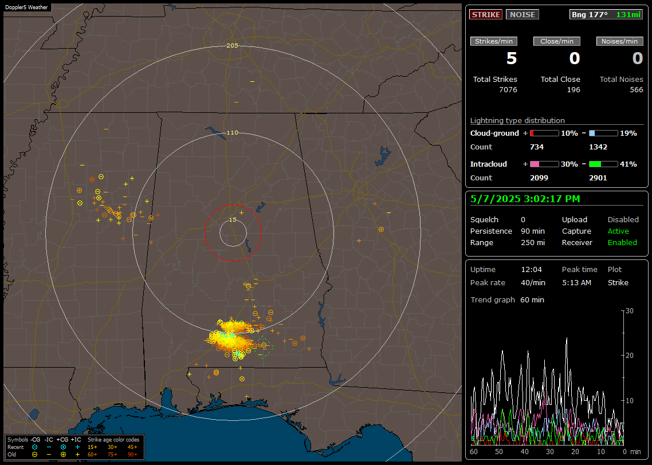Click the NOISE indicator button
The height and width of the screenshot is (465, 652).
pyautogui.click(x=523, y=14)
